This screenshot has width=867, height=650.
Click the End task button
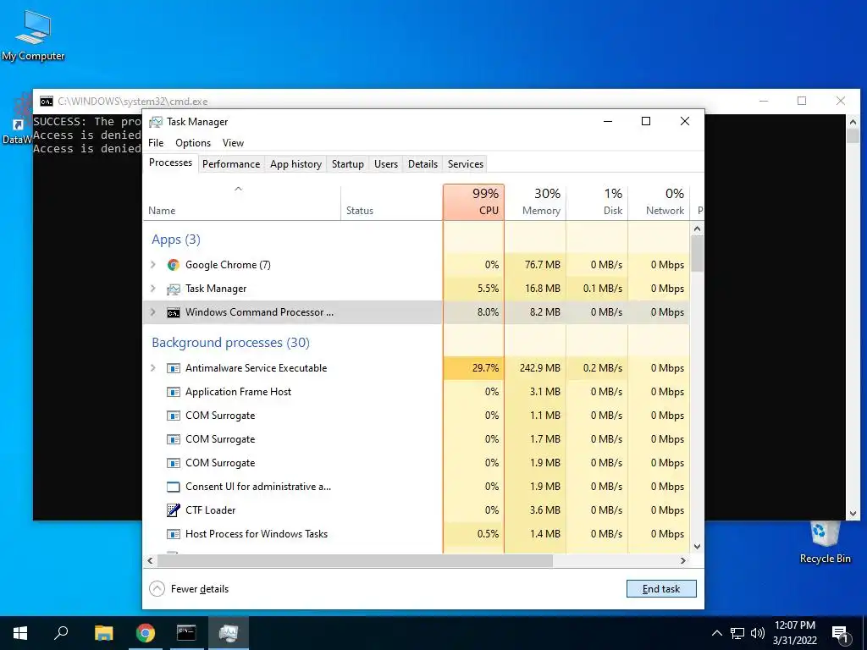click(x=661, y=589)
